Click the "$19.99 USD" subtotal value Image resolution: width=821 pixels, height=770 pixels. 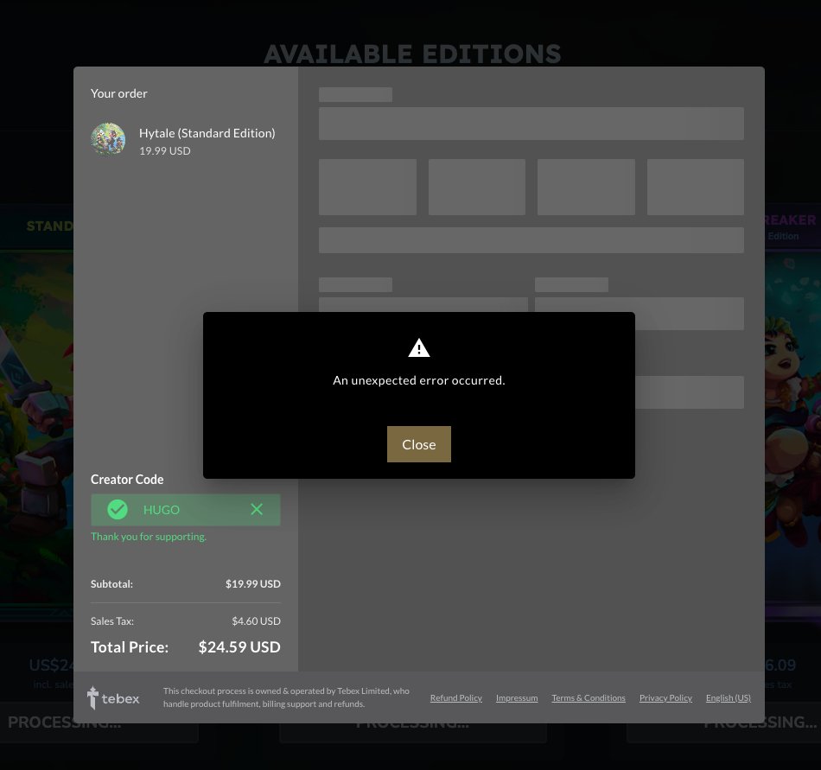253,583
